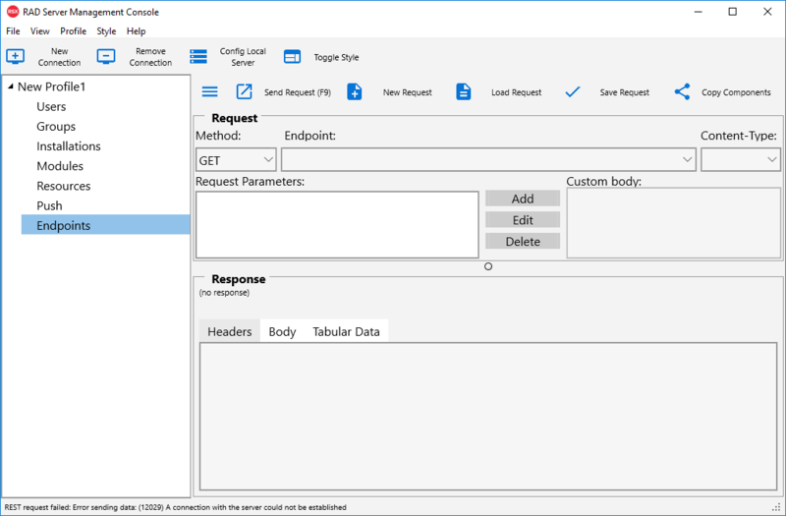786x516 pixels.
Task: Open the Endpoint combo box arrow
Action: (x=687, y=159)
